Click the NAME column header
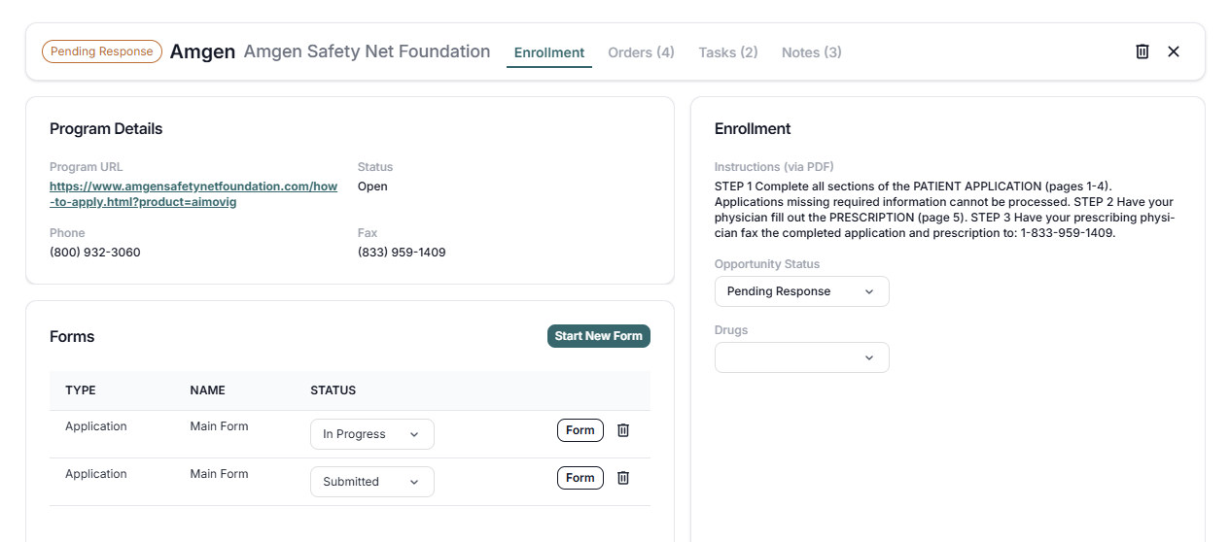 pyautogui.click(x=207, y=390)
